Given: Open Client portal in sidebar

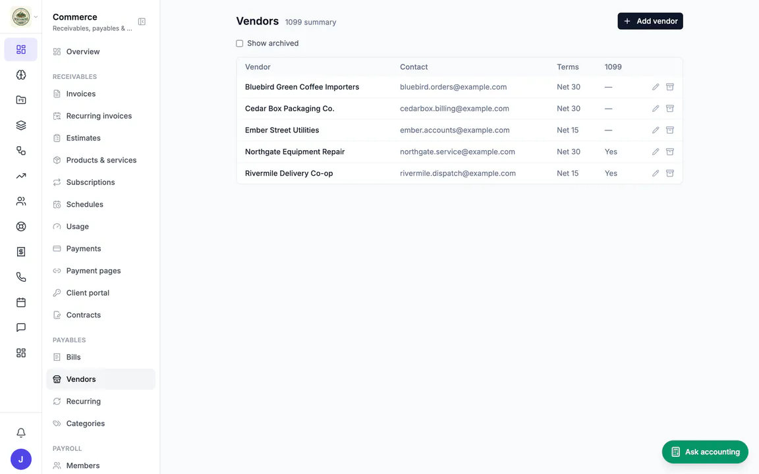Looking at the screenshot, I should click(101, 292).
